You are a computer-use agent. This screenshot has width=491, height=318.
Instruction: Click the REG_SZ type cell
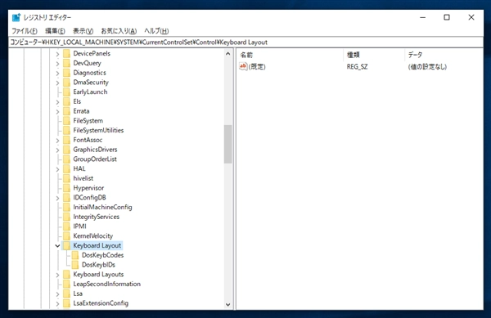pos(358,66)
